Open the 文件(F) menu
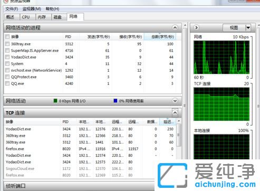The width and height of the screenshot is (260, 191). (x=12, y=9)
